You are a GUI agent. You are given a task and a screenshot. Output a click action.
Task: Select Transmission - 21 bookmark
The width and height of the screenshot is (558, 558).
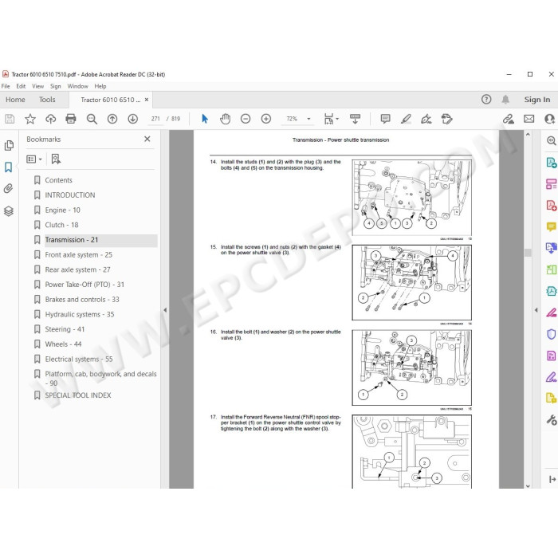tap(72, 240)
